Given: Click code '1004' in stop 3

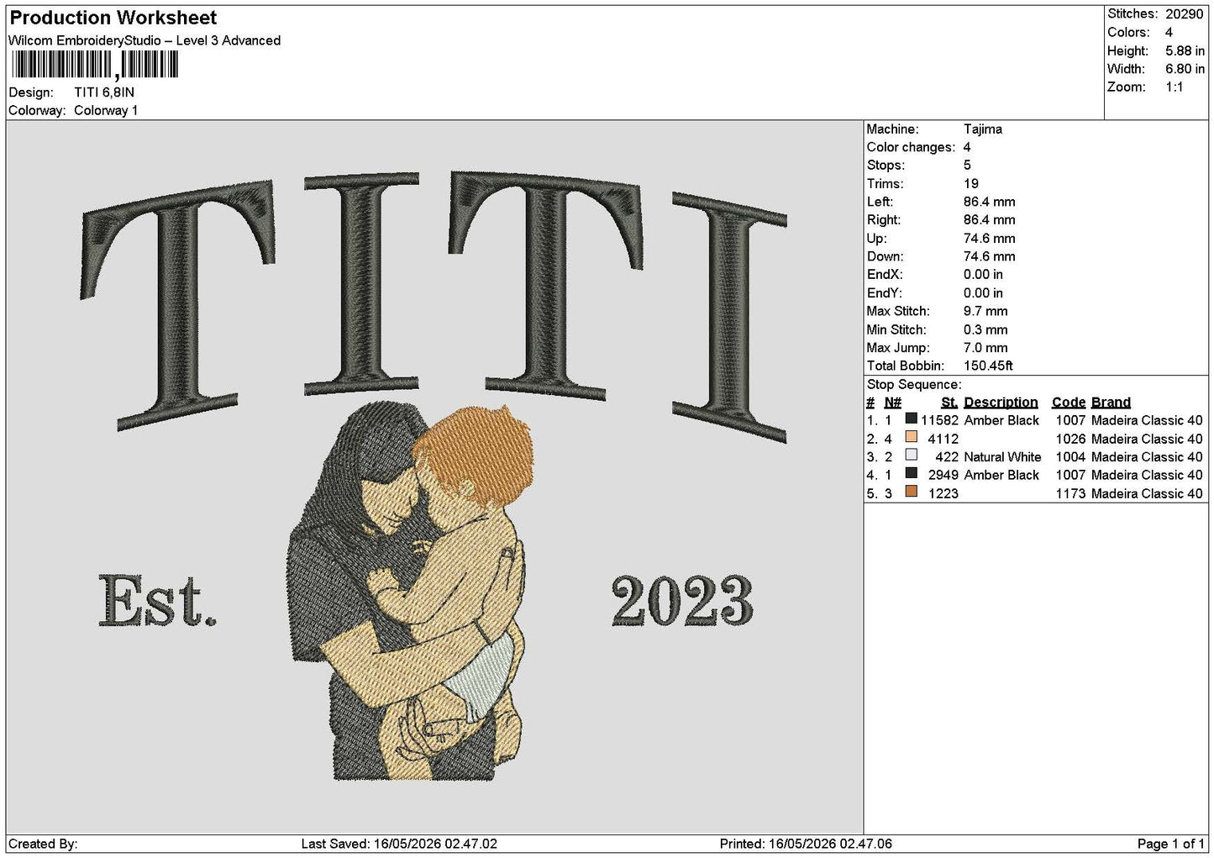Looking at the screenshot, I should 1070,457.
